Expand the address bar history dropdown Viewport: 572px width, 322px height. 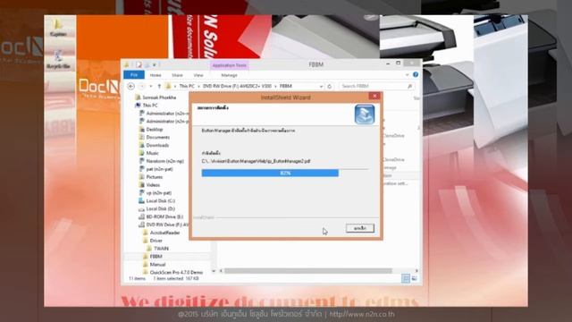[321, 86]
